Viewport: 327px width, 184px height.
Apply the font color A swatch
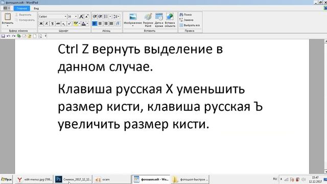[x=84, y=24]
